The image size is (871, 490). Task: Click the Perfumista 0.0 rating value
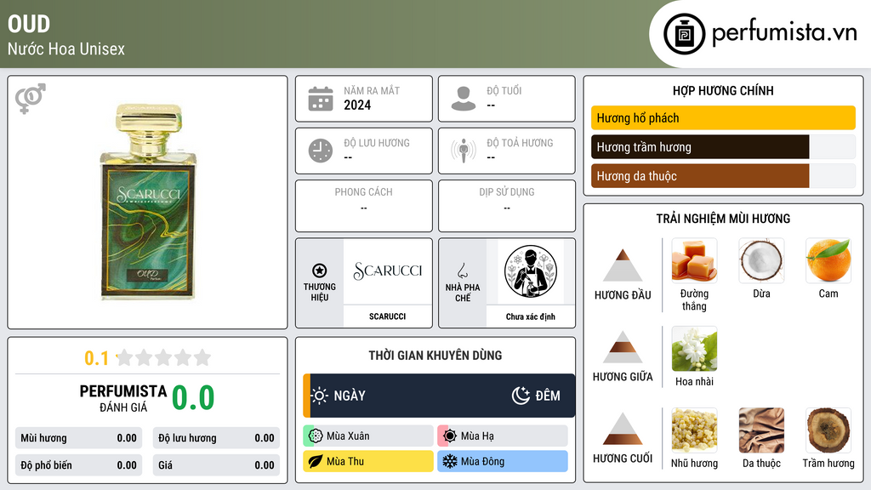click(x=193, y=398)
